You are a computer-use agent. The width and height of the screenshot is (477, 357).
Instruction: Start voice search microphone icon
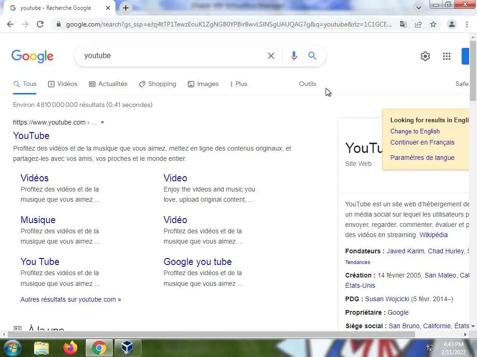pyautogui.click(x=293, y=56)
